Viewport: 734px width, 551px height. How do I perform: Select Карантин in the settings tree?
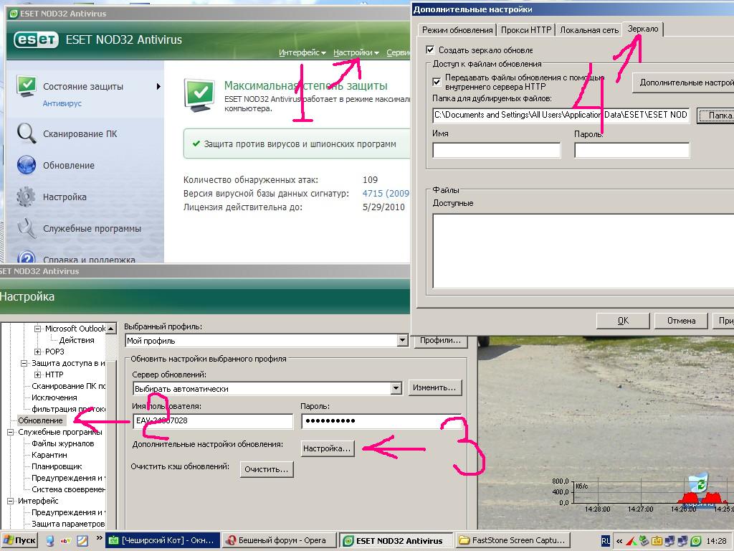click(49, 455)
